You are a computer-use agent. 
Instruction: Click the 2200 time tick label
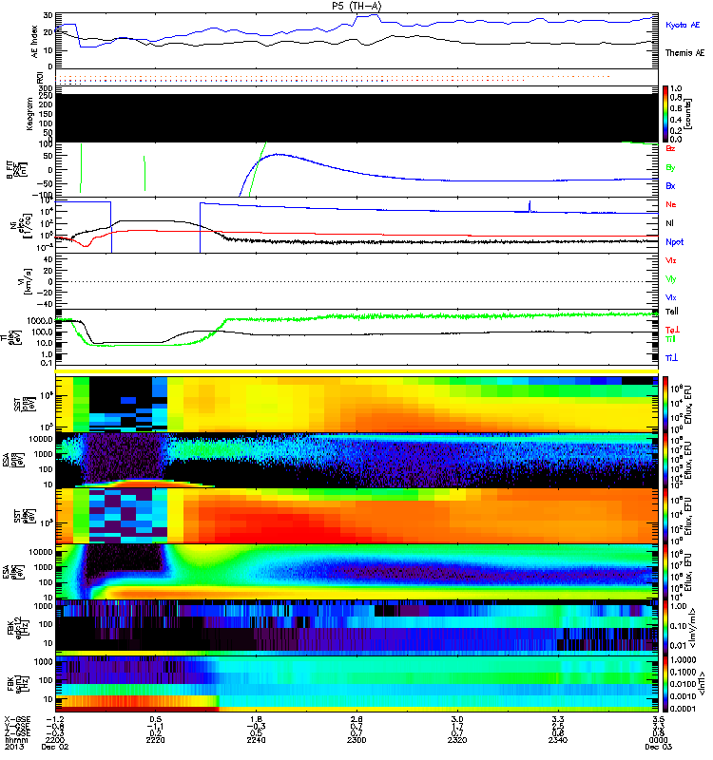[55, 740]
